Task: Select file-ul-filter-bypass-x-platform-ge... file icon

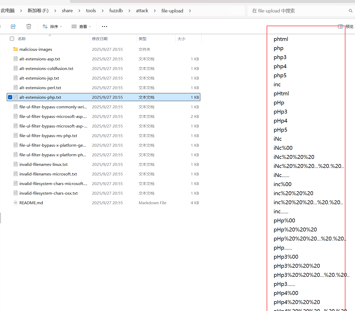Action: click(16, 145)
